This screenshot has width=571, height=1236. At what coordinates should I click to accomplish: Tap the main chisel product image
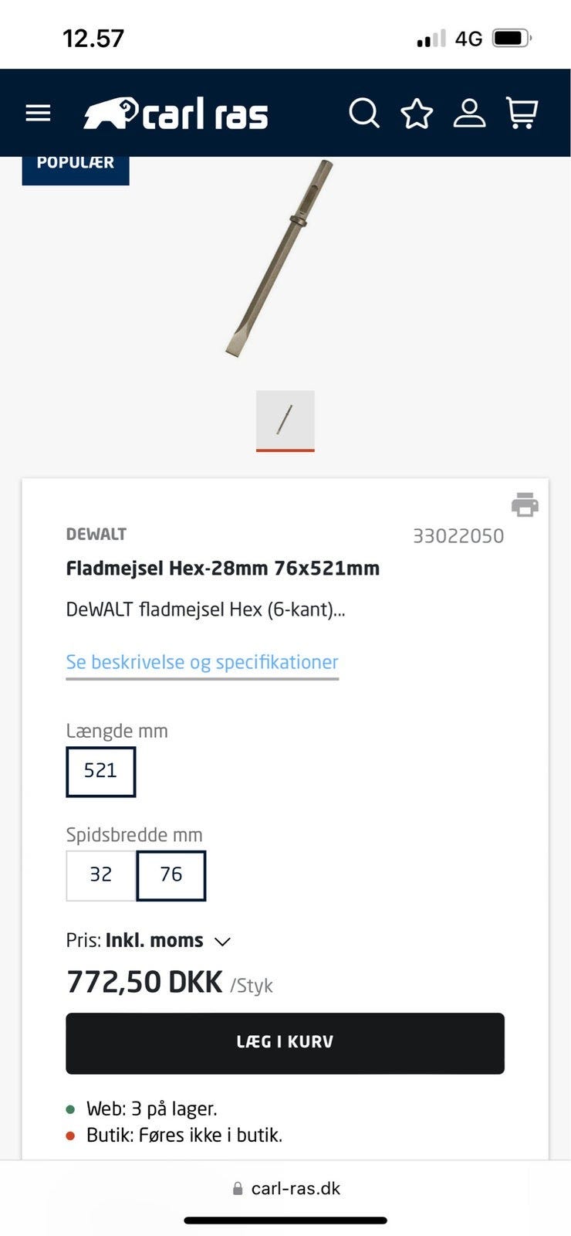[x=279, y=258]
